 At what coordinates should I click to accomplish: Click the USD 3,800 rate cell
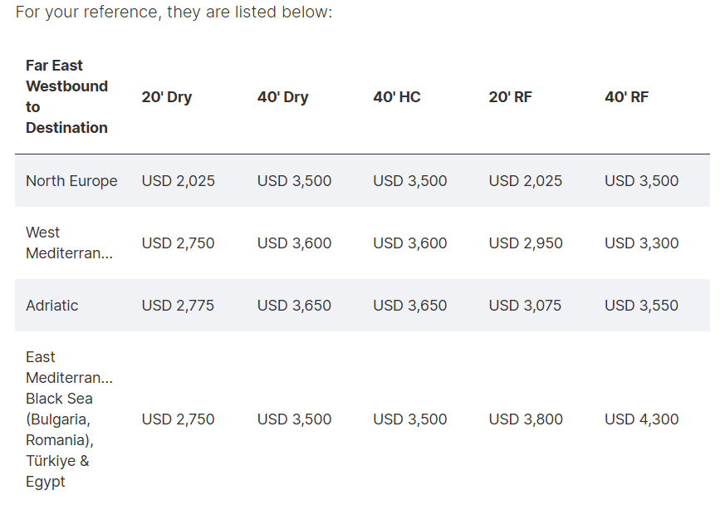[x=526, y=419]
